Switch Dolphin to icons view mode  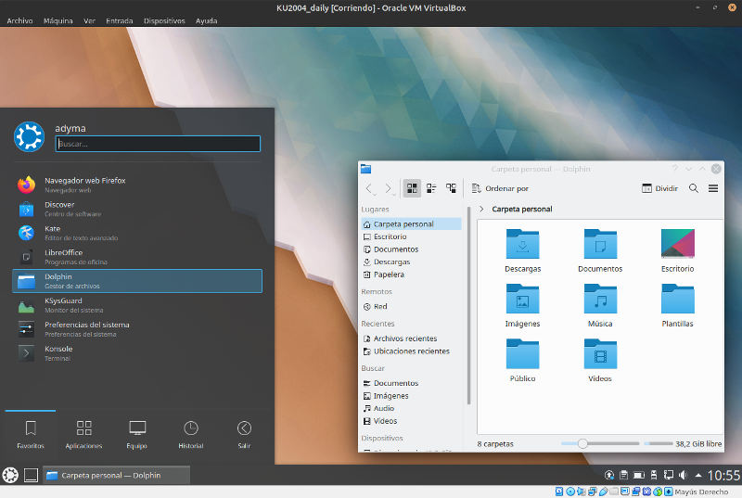click(412, 188)
